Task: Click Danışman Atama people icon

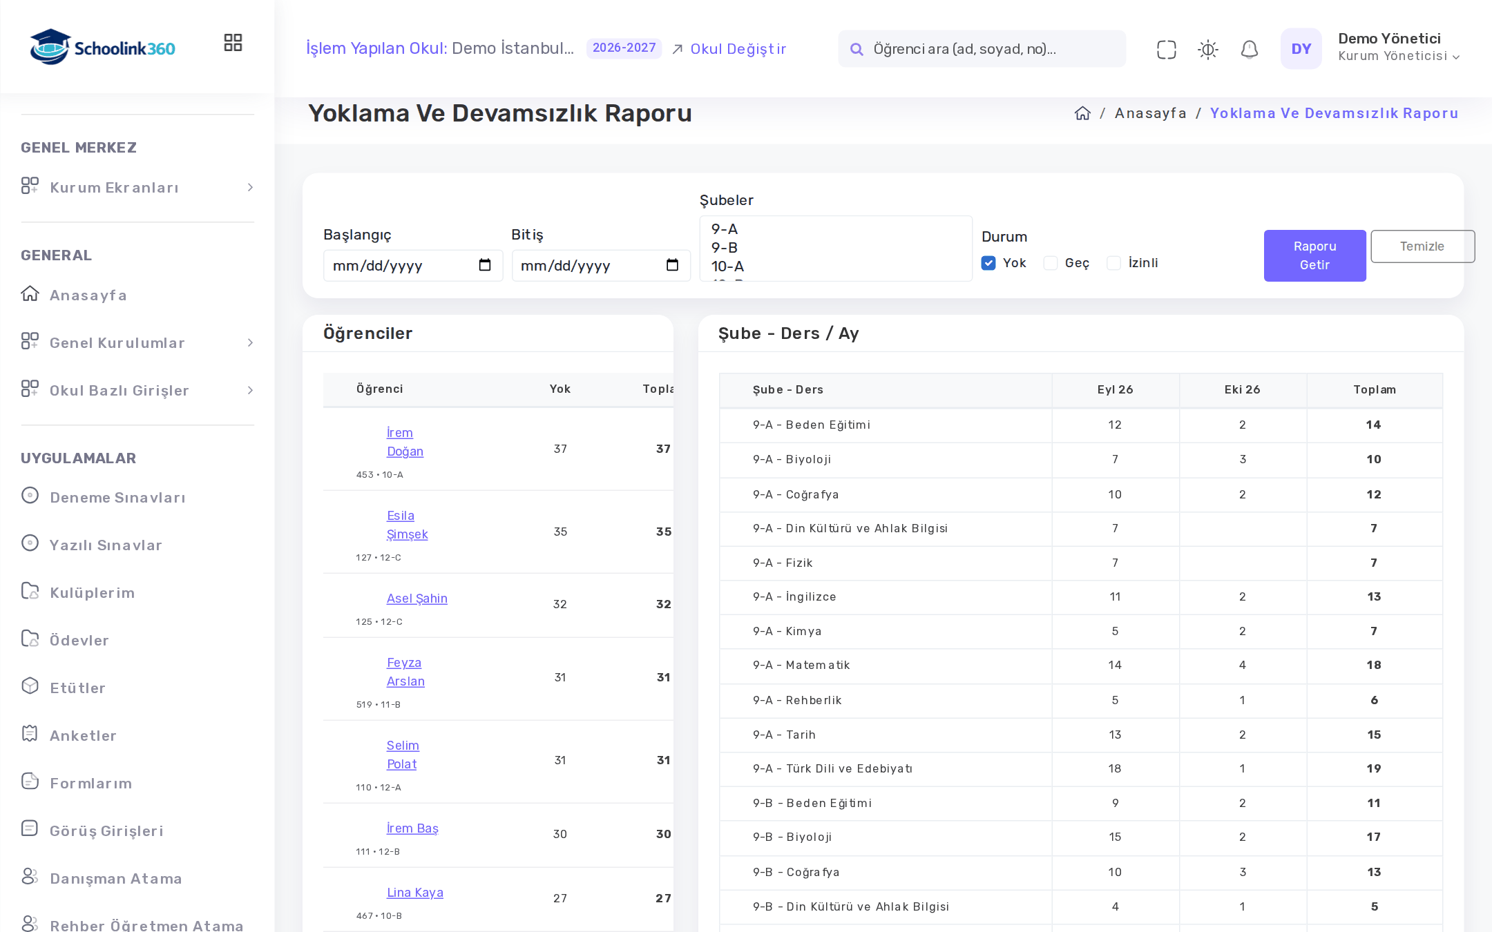Action: (30, 877)
